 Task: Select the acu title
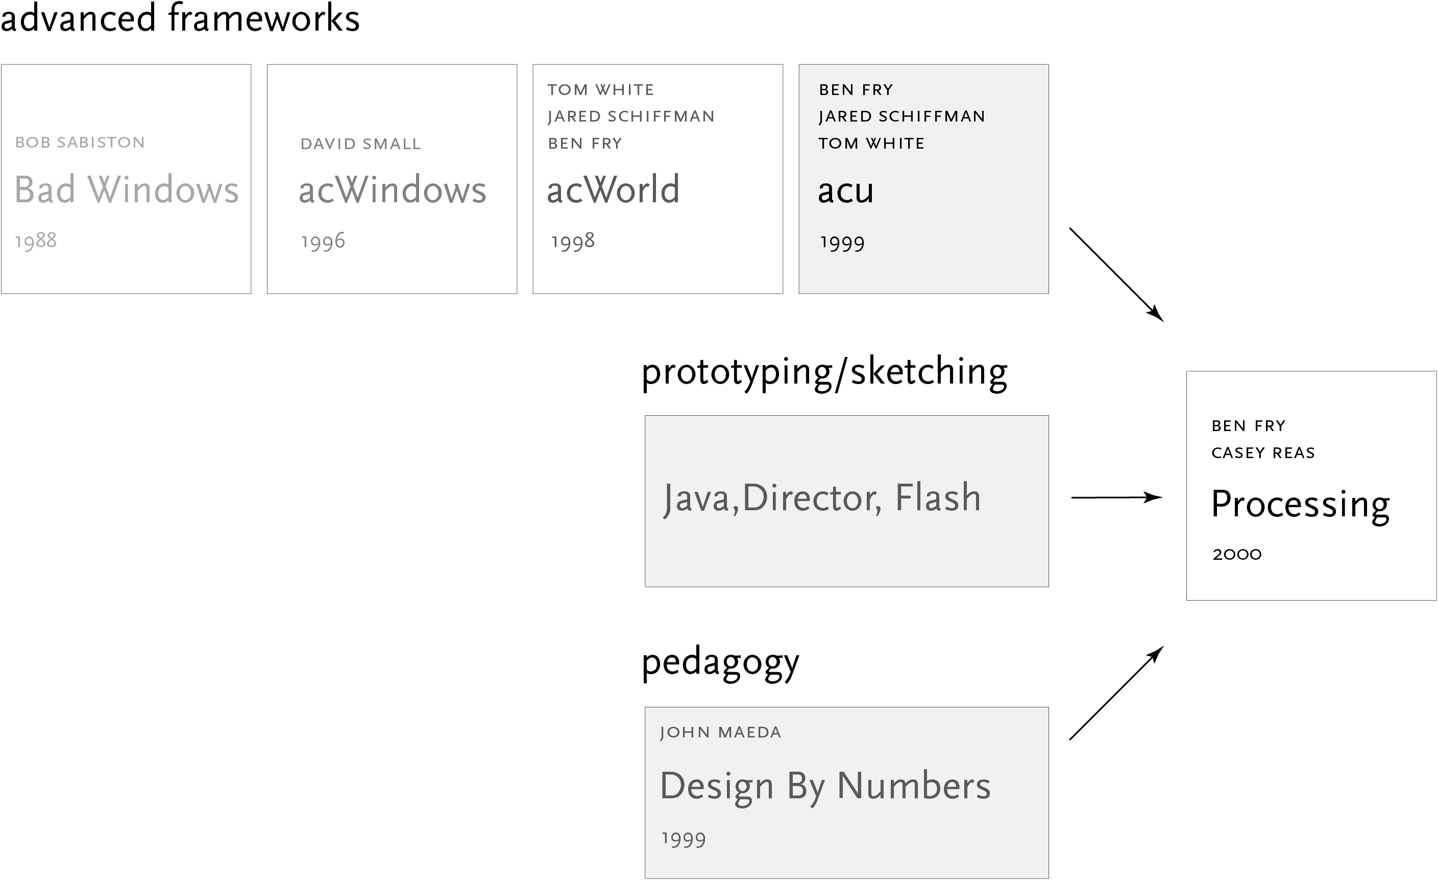[x=846, y=191]
